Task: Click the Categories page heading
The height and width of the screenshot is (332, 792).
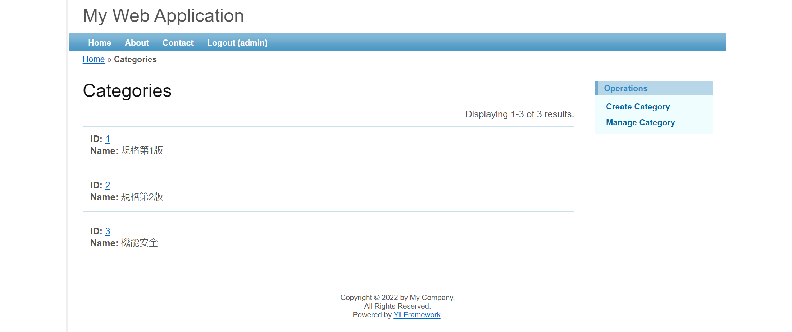Action: (127, 90)
